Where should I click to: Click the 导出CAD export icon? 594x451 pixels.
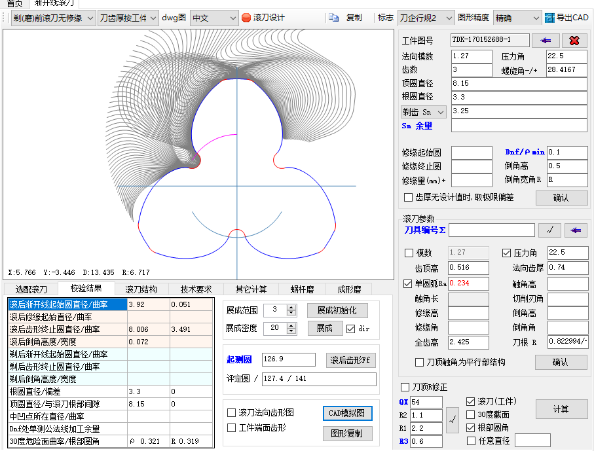(x=550, y=18)
